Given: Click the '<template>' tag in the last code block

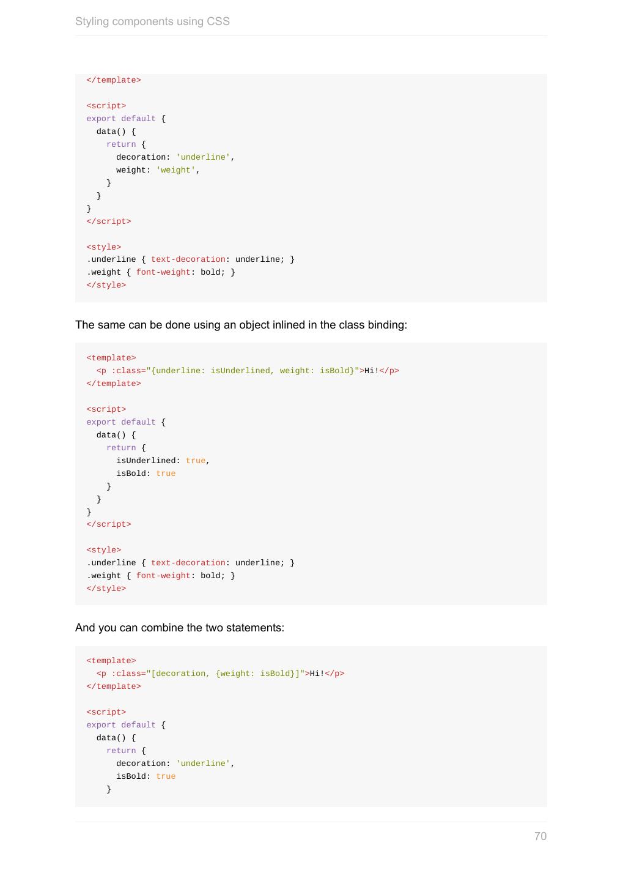Looking at the screenshot, I should 111,661.
